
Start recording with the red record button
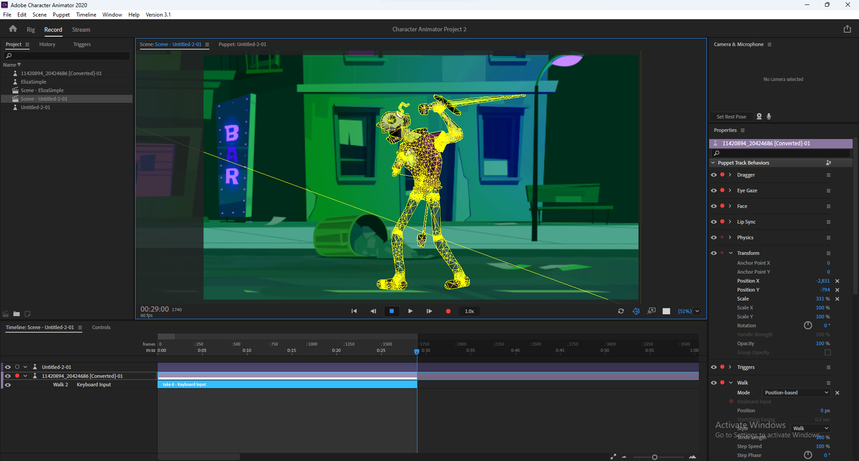click(448, 311)
